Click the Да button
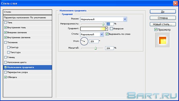The height and width of the screenshot is (101, 179). coord(163,12)
